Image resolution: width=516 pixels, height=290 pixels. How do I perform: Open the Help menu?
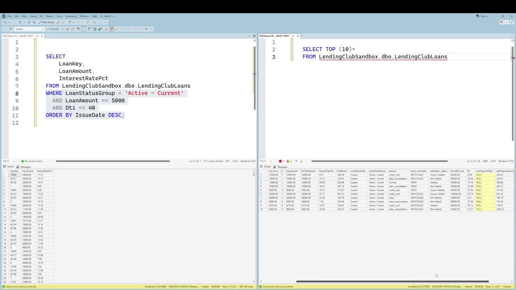[x=94, y=16]
